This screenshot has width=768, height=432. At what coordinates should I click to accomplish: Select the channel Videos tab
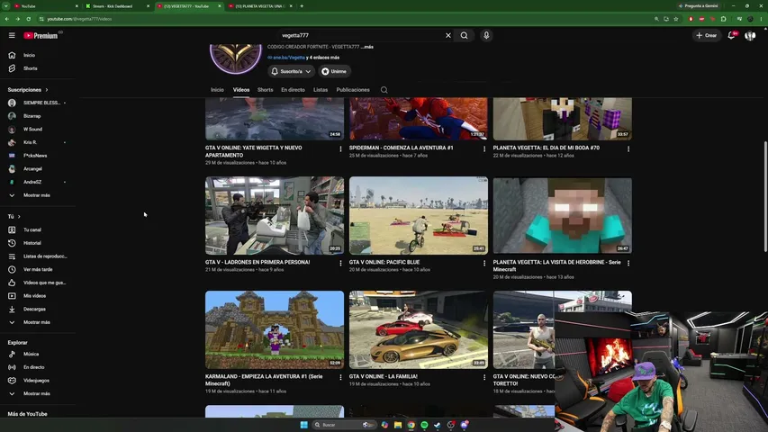(241, 90)
